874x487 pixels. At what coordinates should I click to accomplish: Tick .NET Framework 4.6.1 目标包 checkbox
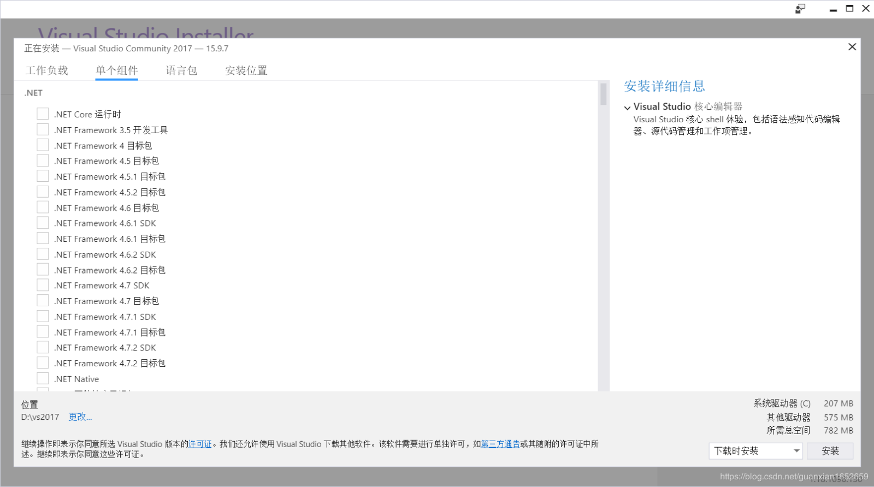43,239
